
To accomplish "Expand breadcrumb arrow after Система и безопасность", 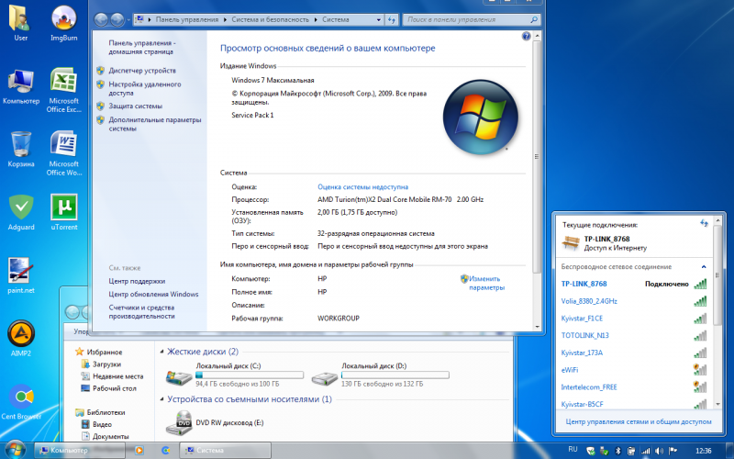I will [316, 19].
